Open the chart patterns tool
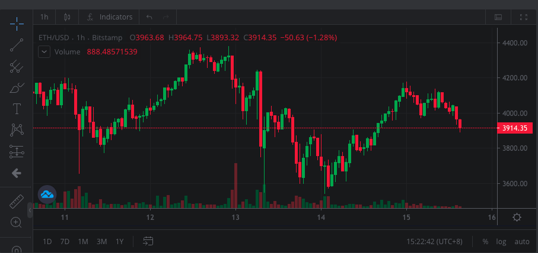Viewport: 538px width, 253px height. point(17,130)
